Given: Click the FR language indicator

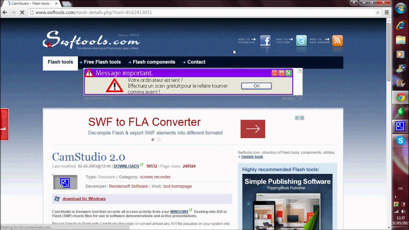Looking at the screenshot, I should 400,189.
